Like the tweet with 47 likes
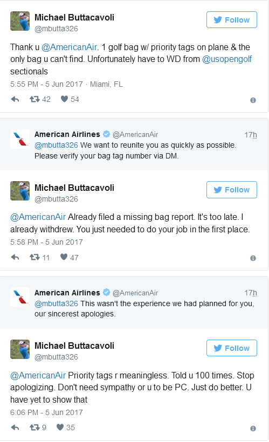The width and height of the screenshot is (269, 442). [x=64, y=257]
